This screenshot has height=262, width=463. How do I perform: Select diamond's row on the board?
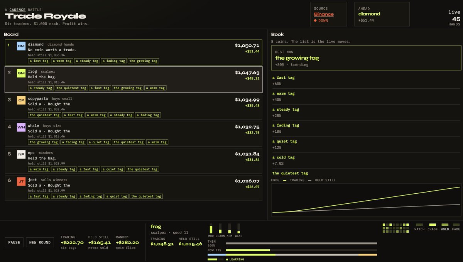tap(133, 52)
